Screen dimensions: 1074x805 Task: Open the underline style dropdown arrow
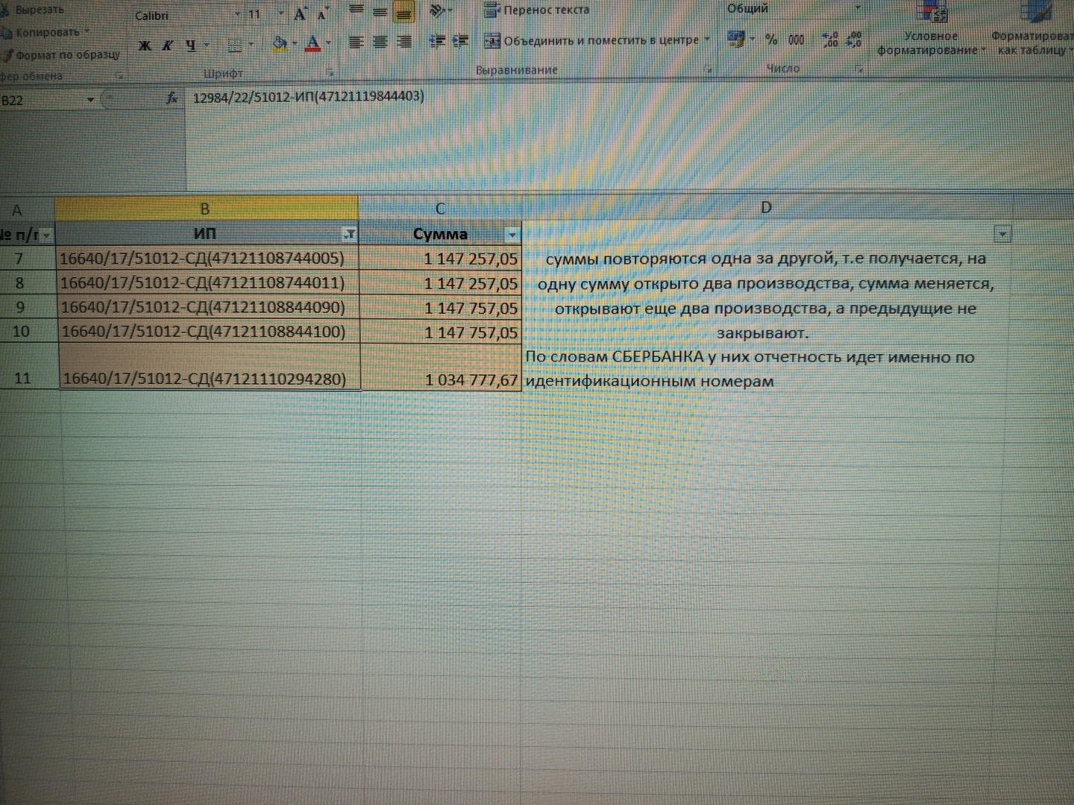207,45
